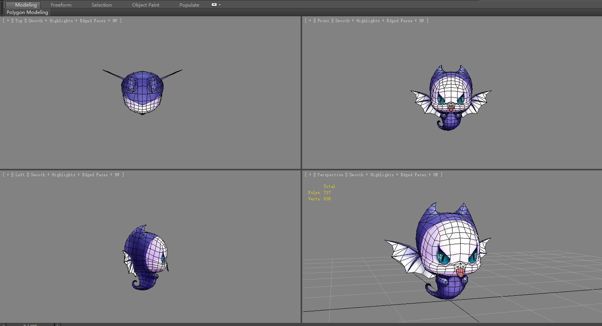This screenshot has width=602, height=326.
Task: Click the Top view name label
Action: pyautogui.click(x=19, y=21)
